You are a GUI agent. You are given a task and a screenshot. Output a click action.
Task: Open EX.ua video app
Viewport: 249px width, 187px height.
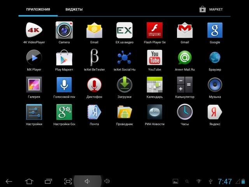pos(124,30)
